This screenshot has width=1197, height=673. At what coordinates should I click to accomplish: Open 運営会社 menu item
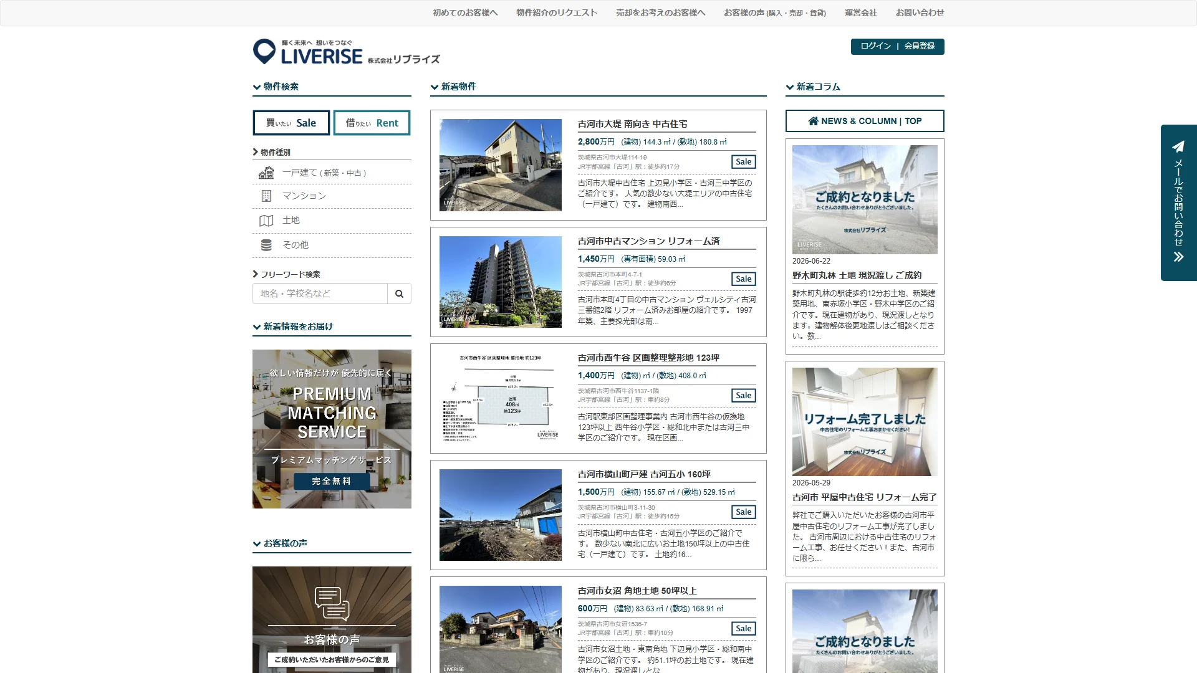coord(861,12)
